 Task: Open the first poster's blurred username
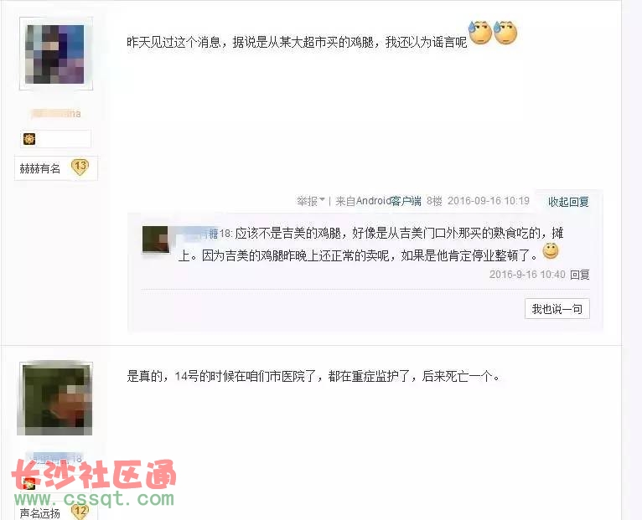(x=56, y=113)
